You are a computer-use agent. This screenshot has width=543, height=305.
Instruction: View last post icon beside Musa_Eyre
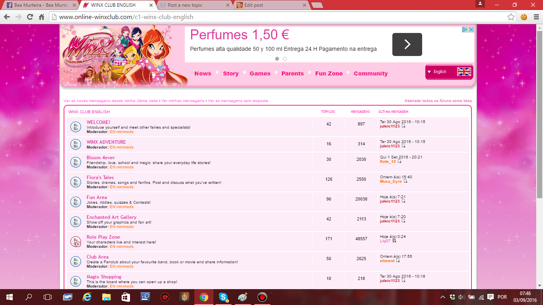click(405, 181)
